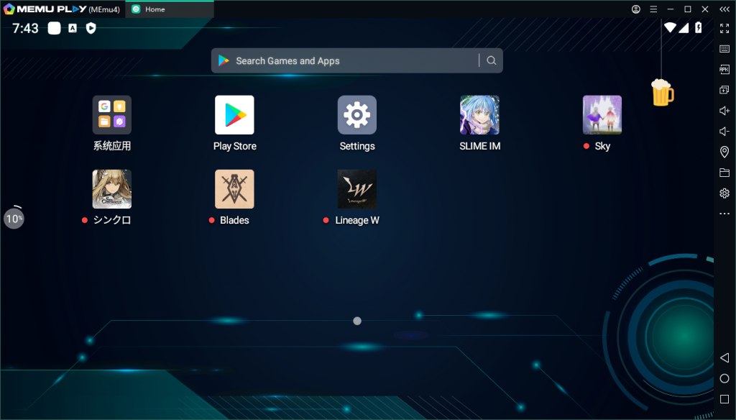Increase the emulator volume
The image size is (736, 420).
(x=724, y=111)
